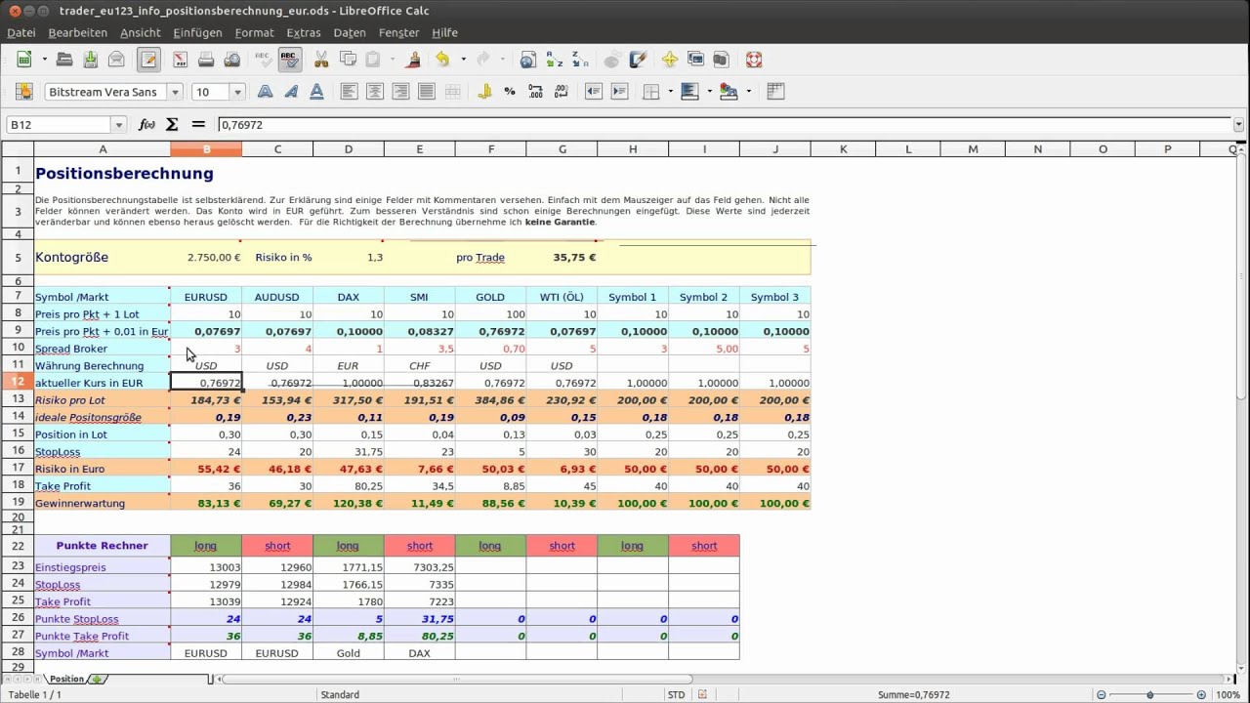
Task: Paste the clipboard contents with the Paste icon
Action: [373, 60]
